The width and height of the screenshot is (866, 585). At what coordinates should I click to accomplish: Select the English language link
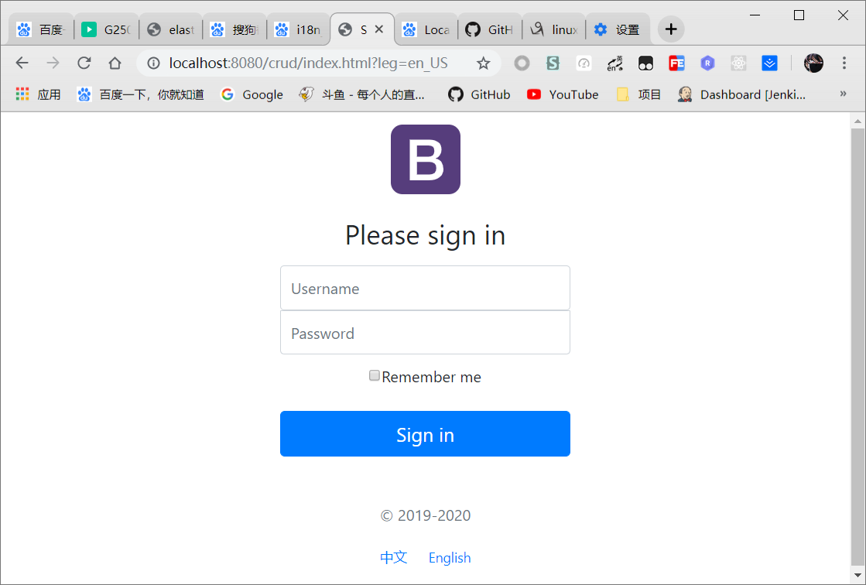pos(450,558)
